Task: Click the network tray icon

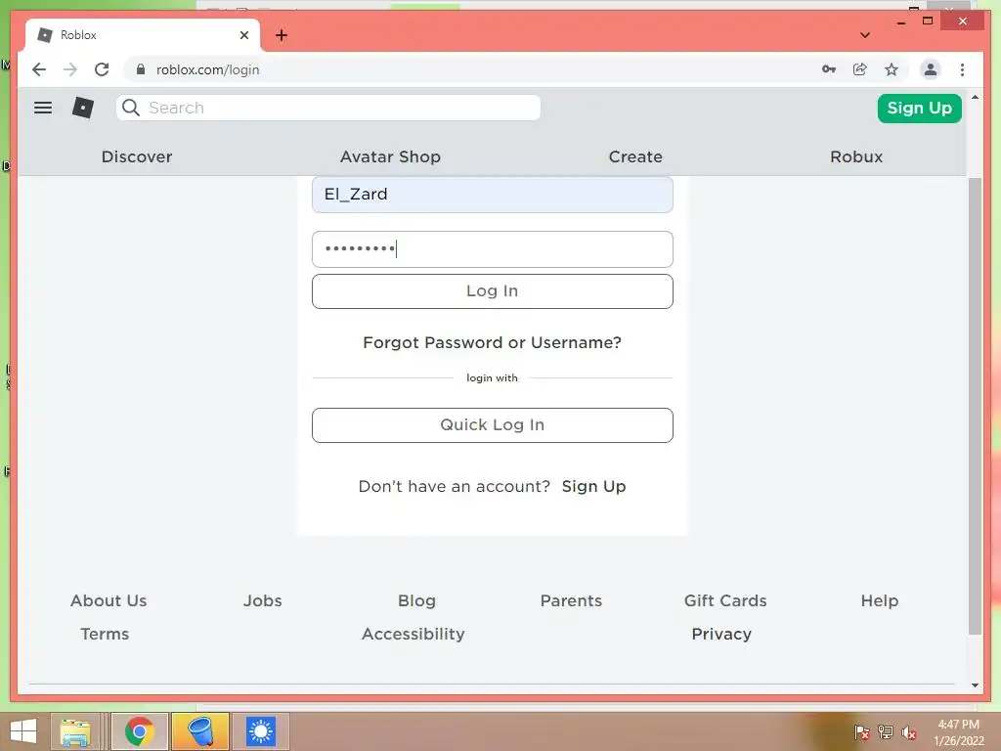Action: pos(886,731)
